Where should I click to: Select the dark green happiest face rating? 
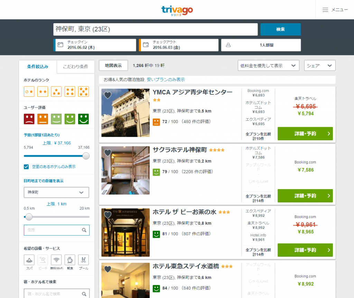click(x=83, y=119)
